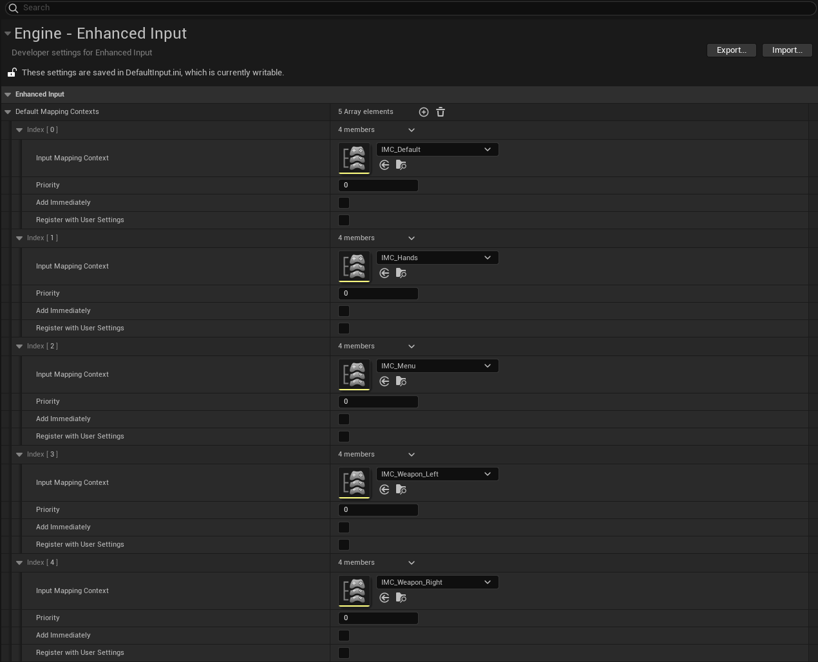The image size is (818, 662).
Task: Browse to IMC_Menu in Content Browser
Action: (x=401, y=382)
